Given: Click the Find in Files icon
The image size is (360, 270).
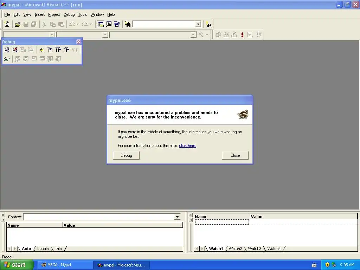Looking at the screenshot, I should 128,24.
